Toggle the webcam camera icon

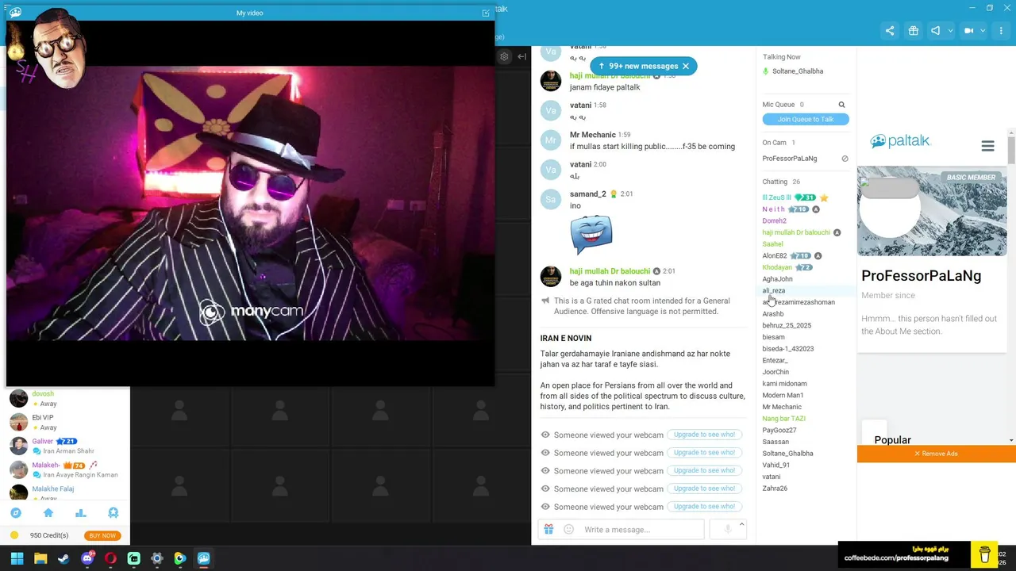969,31
